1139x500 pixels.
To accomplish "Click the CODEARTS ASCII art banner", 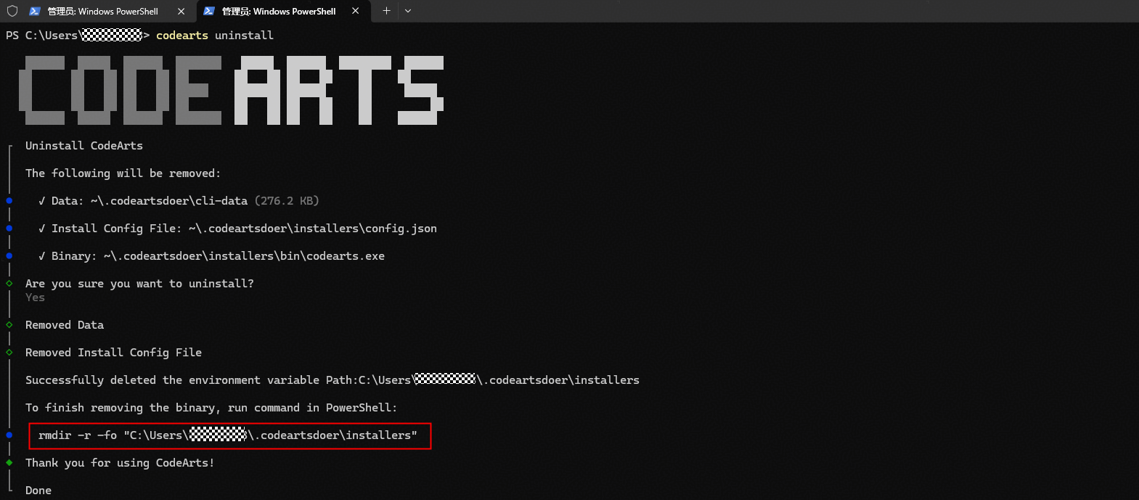I will click(x=231, y=90).
